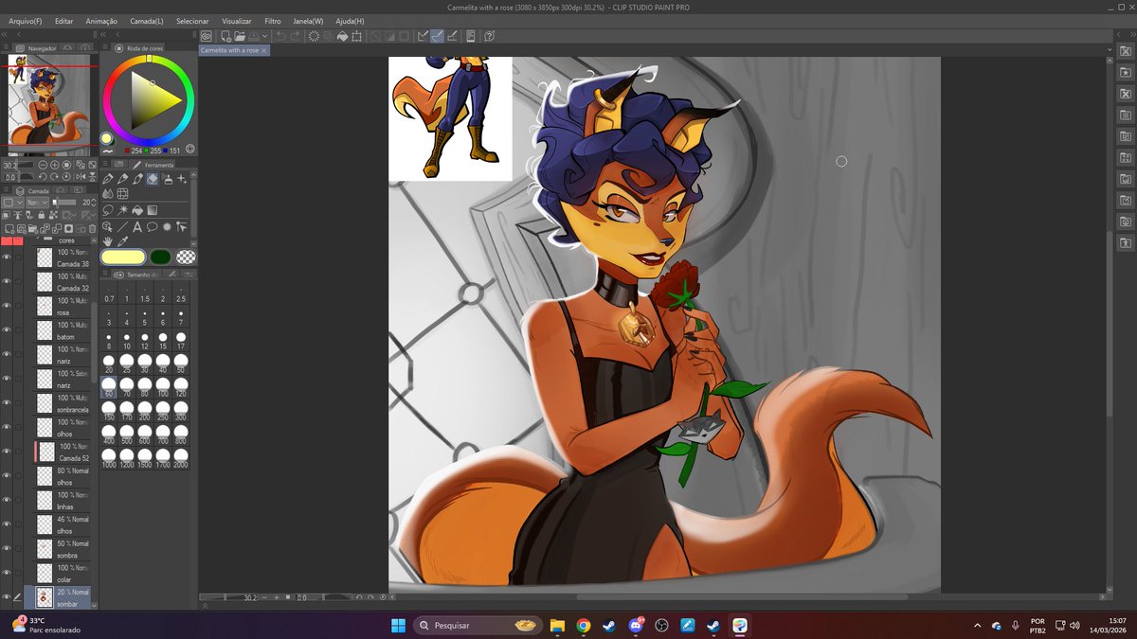This screenshot has width=1137, height=639.
Task: Choose brush size 500
Action: coord(127,433)
